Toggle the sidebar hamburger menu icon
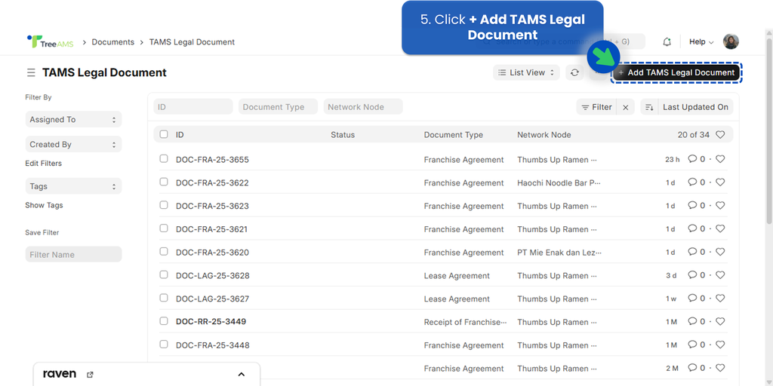The width and height of the screenshot is (773, 386). pos(31,73)
